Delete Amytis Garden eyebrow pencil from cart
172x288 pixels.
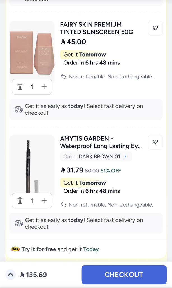point(20,201)
